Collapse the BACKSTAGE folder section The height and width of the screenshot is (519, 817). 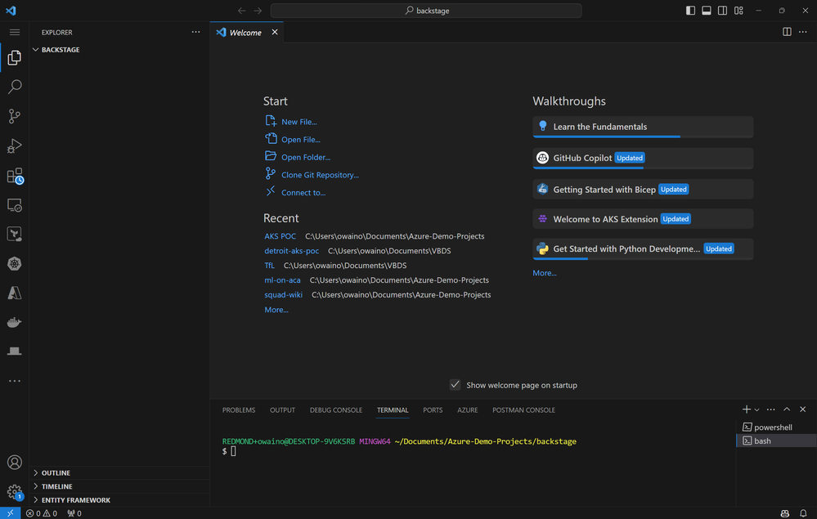point(120,50)
